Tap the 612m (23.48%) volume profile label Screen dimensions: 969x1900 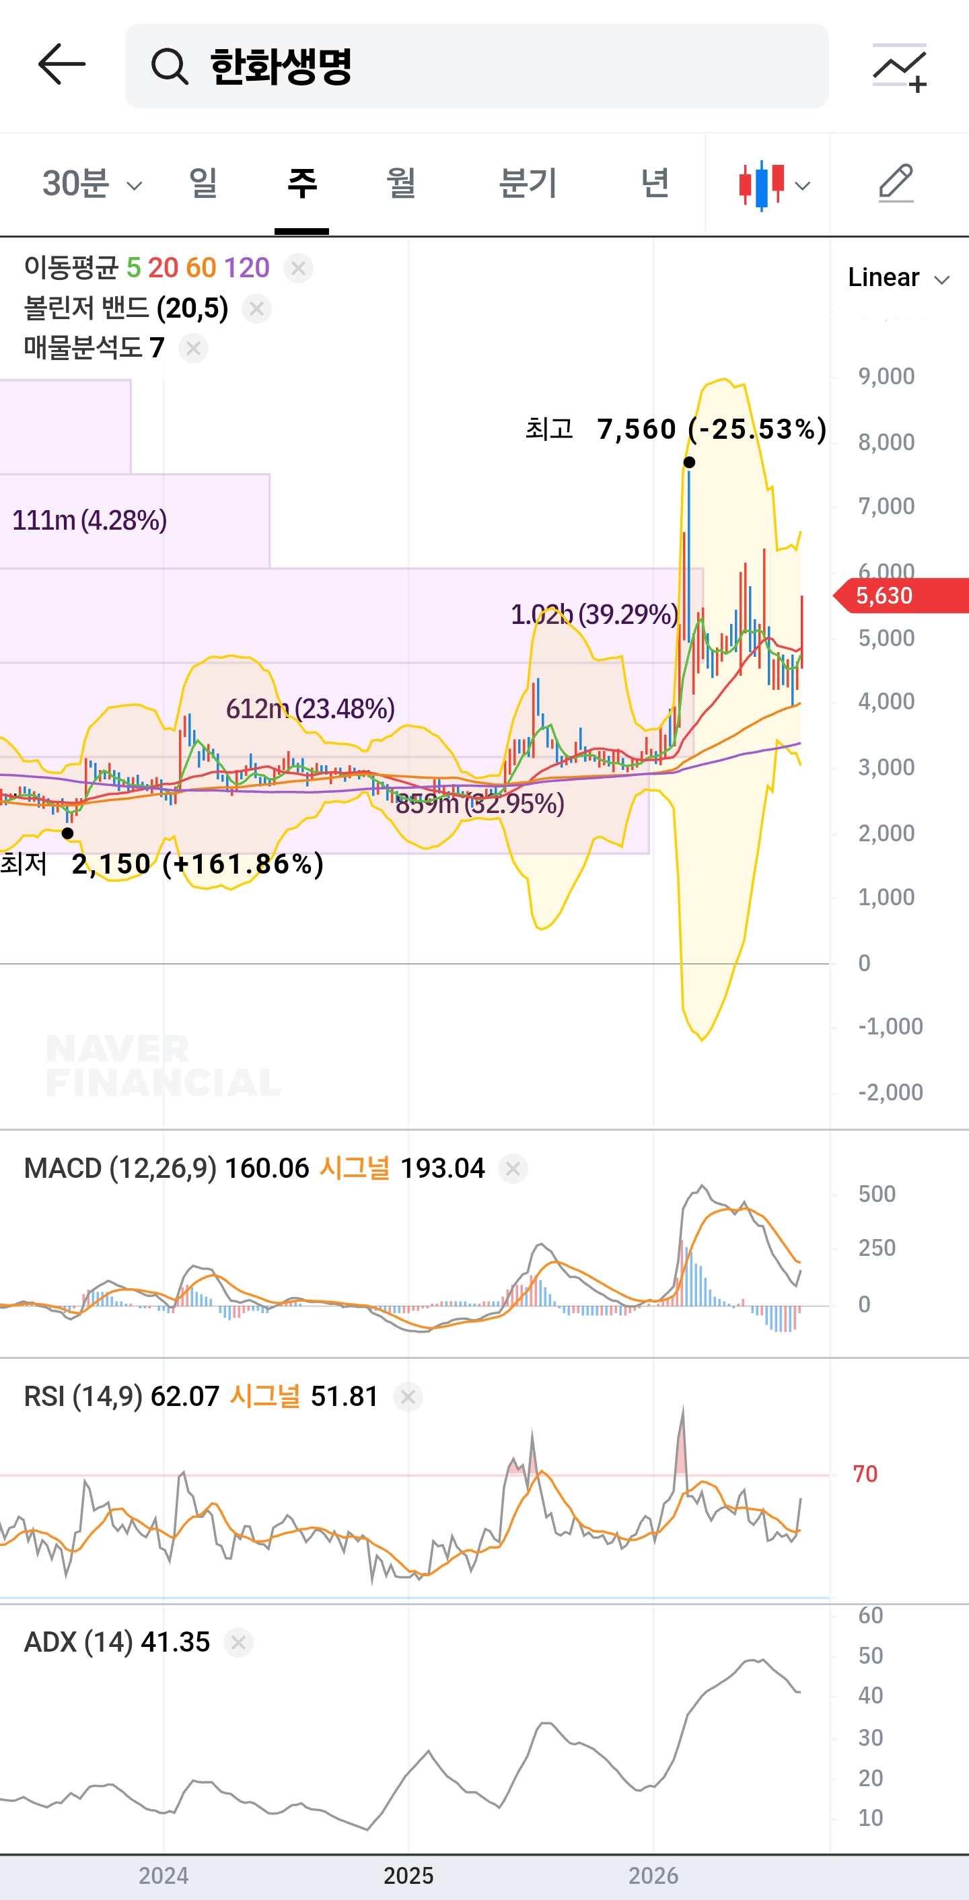(x=310, y=708)
